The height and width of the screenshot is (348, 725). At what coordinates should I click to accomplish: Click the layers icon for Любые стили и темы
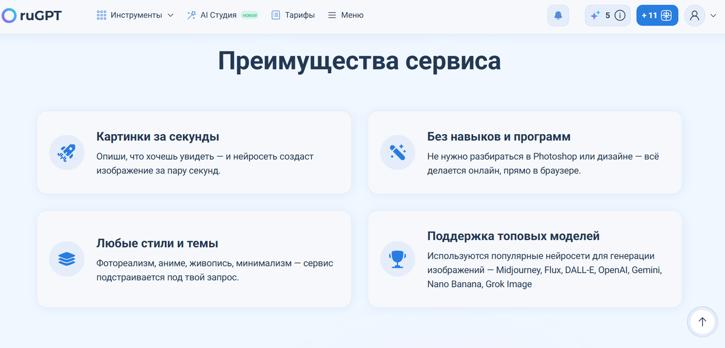coord(66,259)
